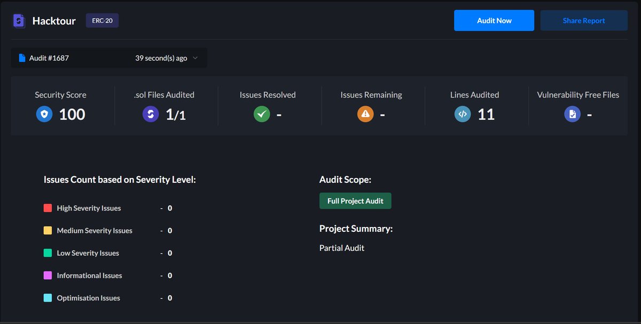Select the Low Severity Issues label

pos(88,253)
